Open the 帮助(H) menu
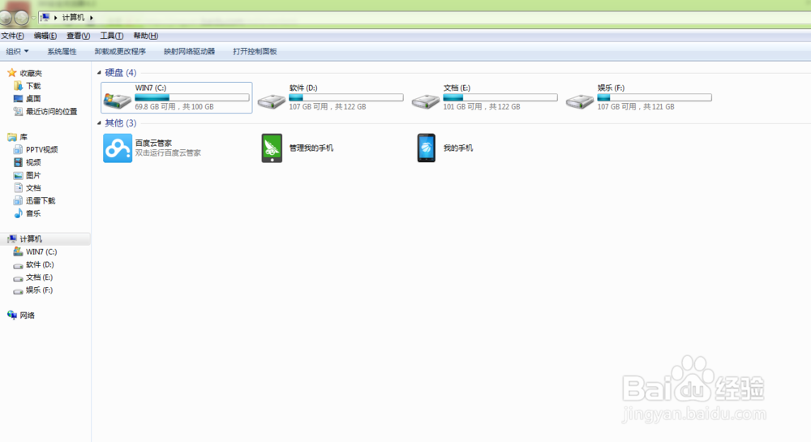This screenshot has height=442, width=811. pyautogui.click(x=145, y=36)
